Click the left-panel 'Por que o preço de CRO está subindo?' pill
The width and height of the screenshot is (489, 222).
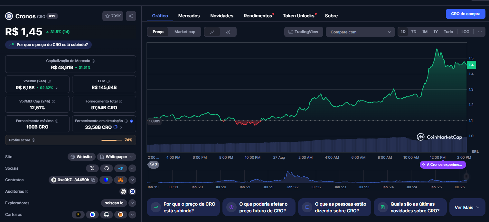pyautogui.click(x=49, y=45)
